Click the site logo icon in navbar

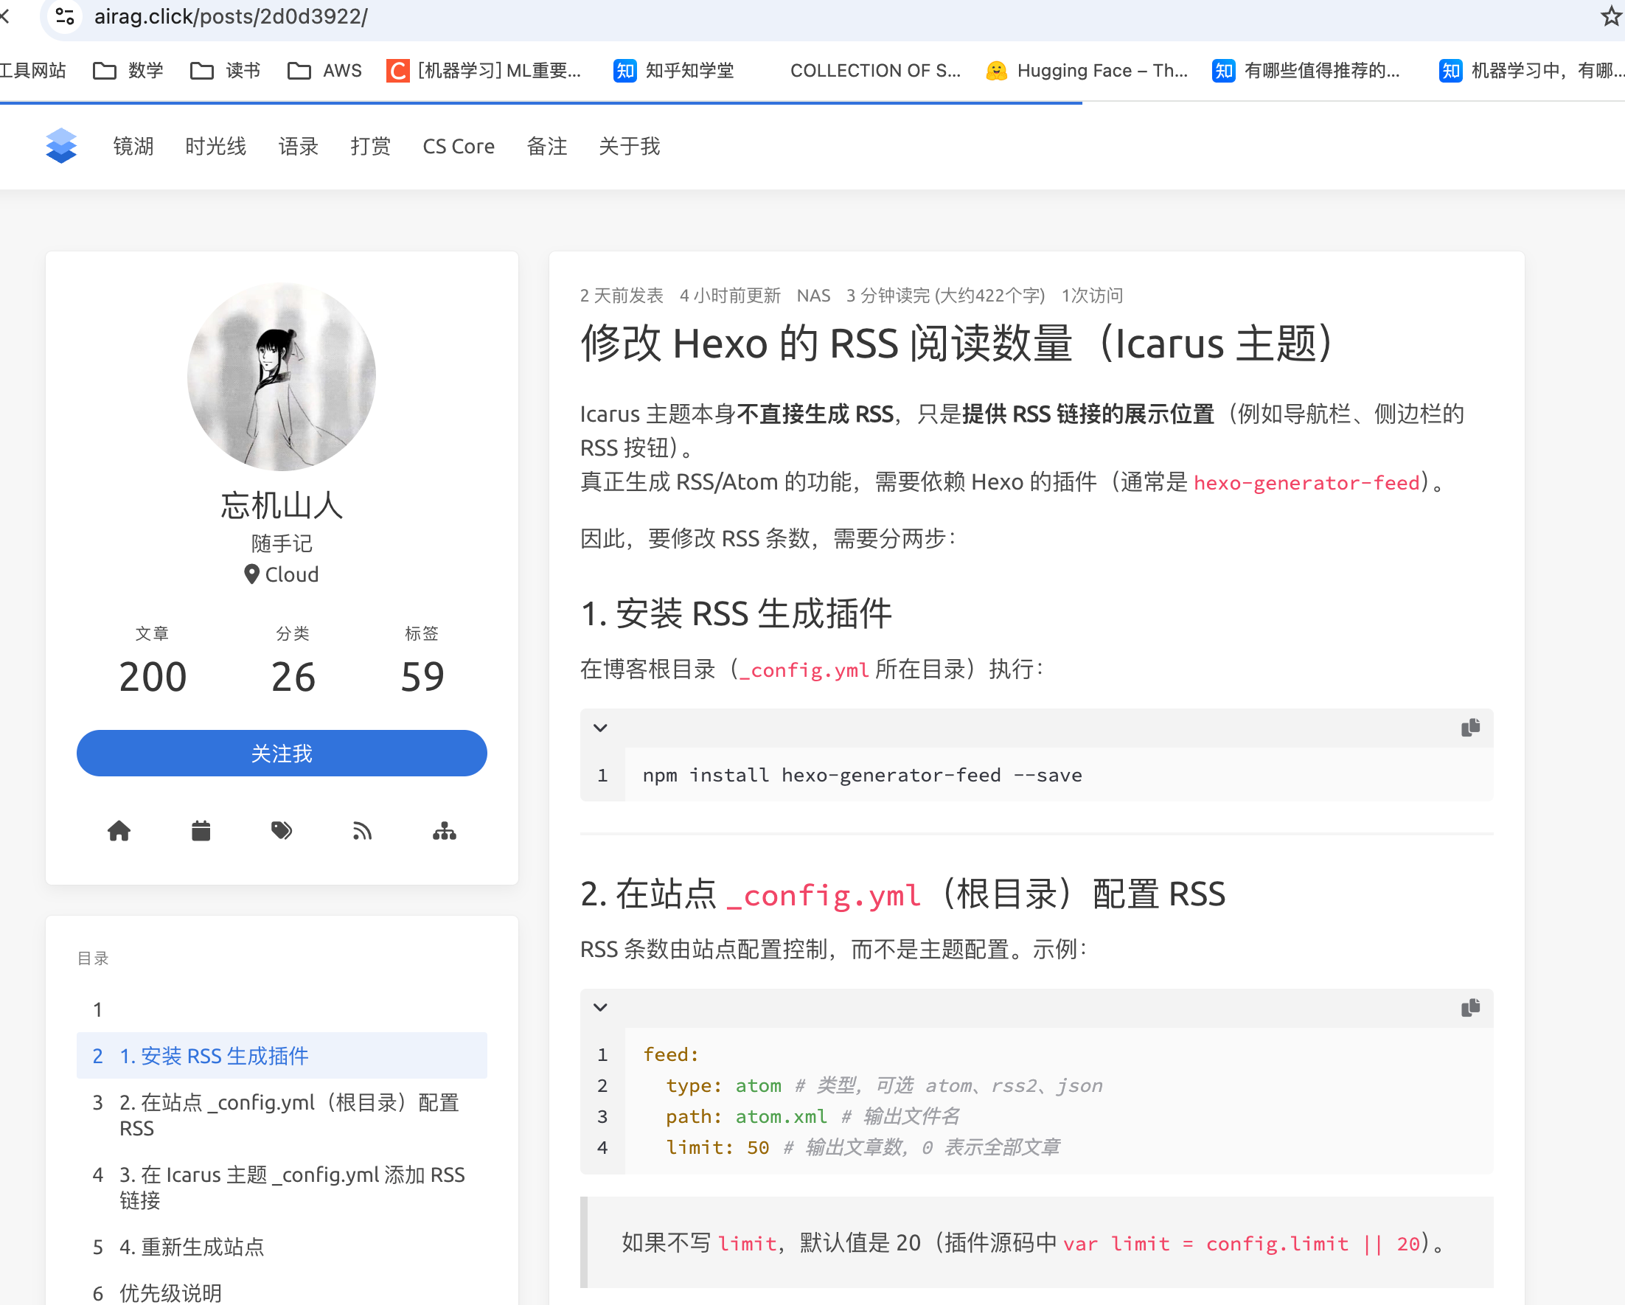tap(61, 145)
